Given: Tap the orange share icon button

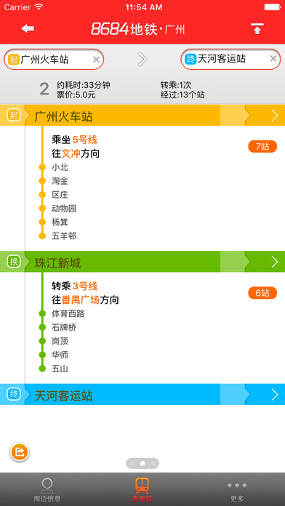Looking at the screenshot, I should 20,451.
